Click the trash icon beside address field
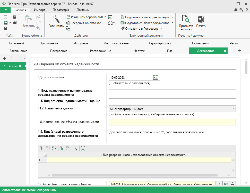The width and height of the screenshot is (250, 193). (232, 184)
